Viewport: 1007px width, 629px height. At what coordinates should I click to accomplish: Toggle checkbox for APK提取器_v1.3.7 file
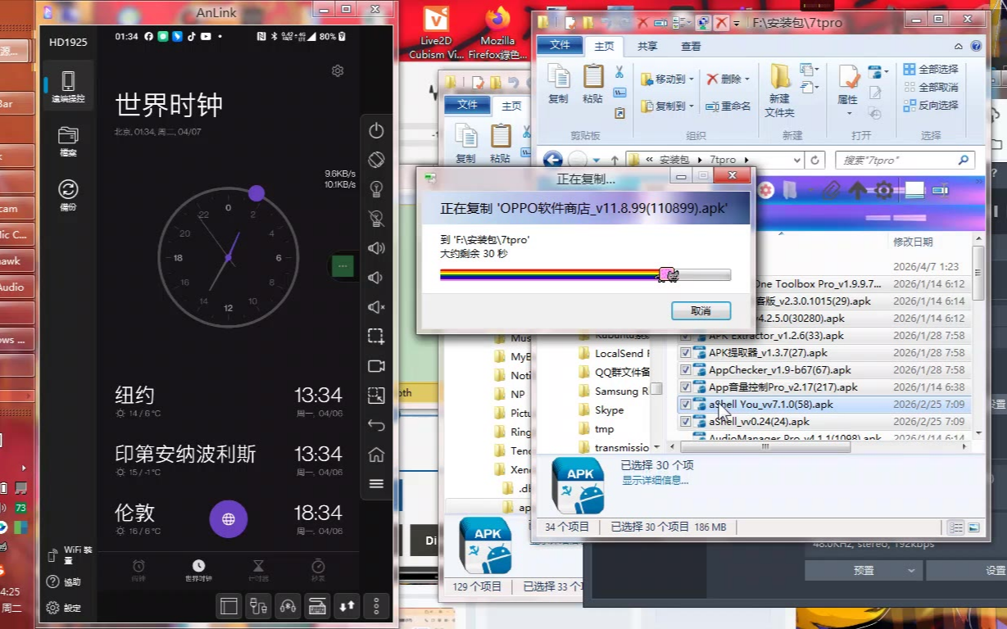coord(686,353)
